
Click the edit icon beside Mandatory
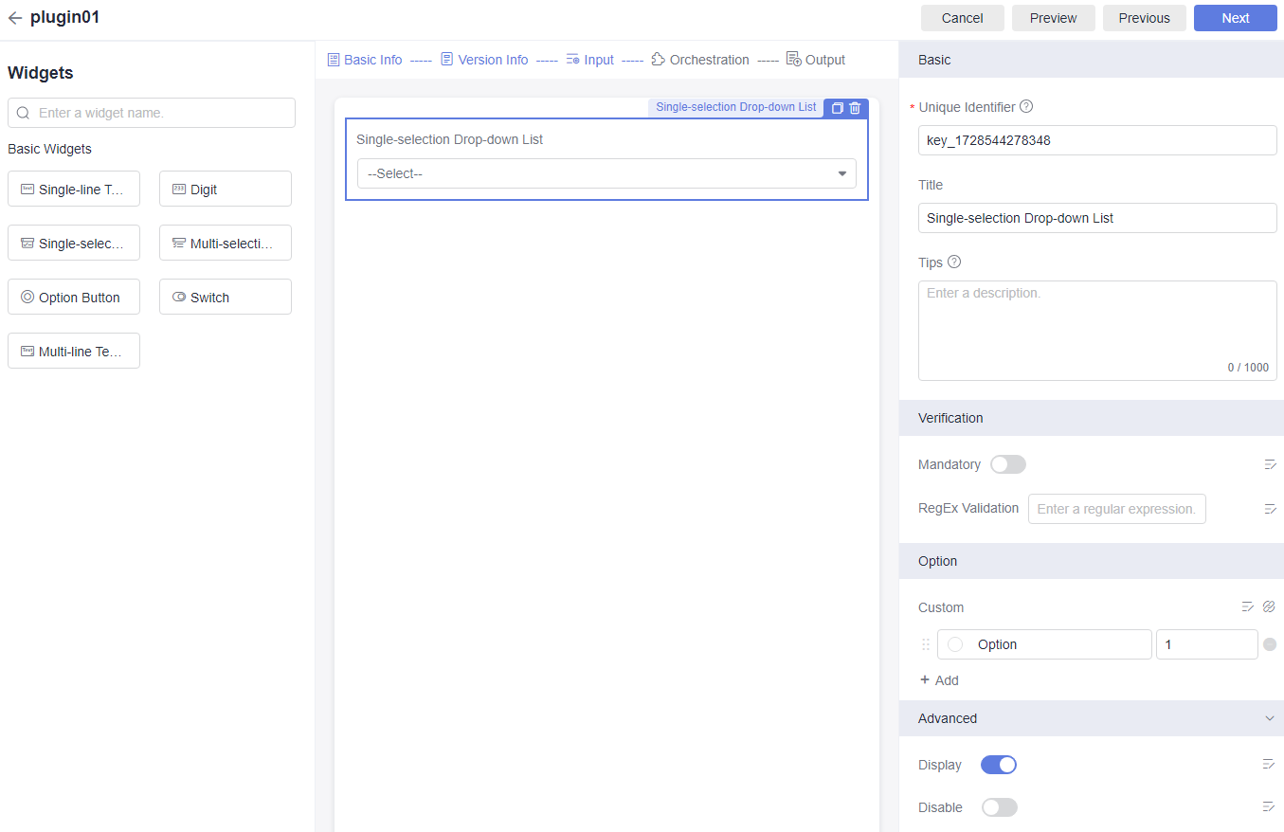[x=1270, y=464]
